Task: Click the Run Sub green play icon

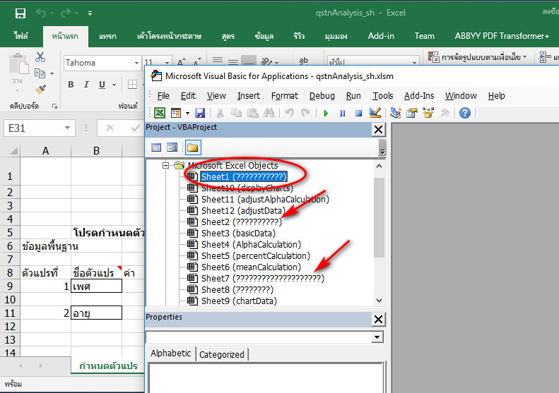Action: click(326, 113)
